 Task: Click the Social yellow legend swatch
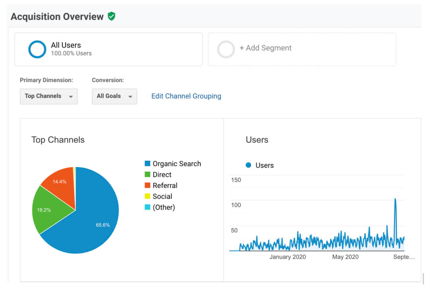point(148,196)
